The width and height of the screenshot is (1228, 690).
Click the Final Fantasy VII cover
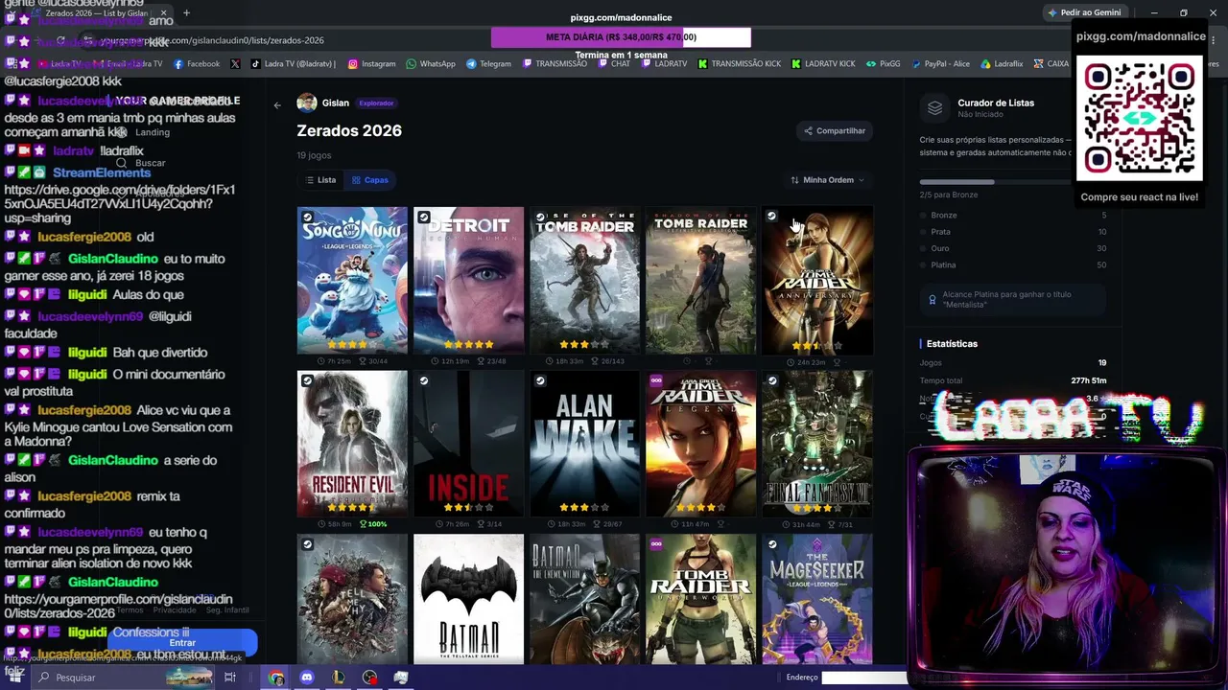click(817, 444)
